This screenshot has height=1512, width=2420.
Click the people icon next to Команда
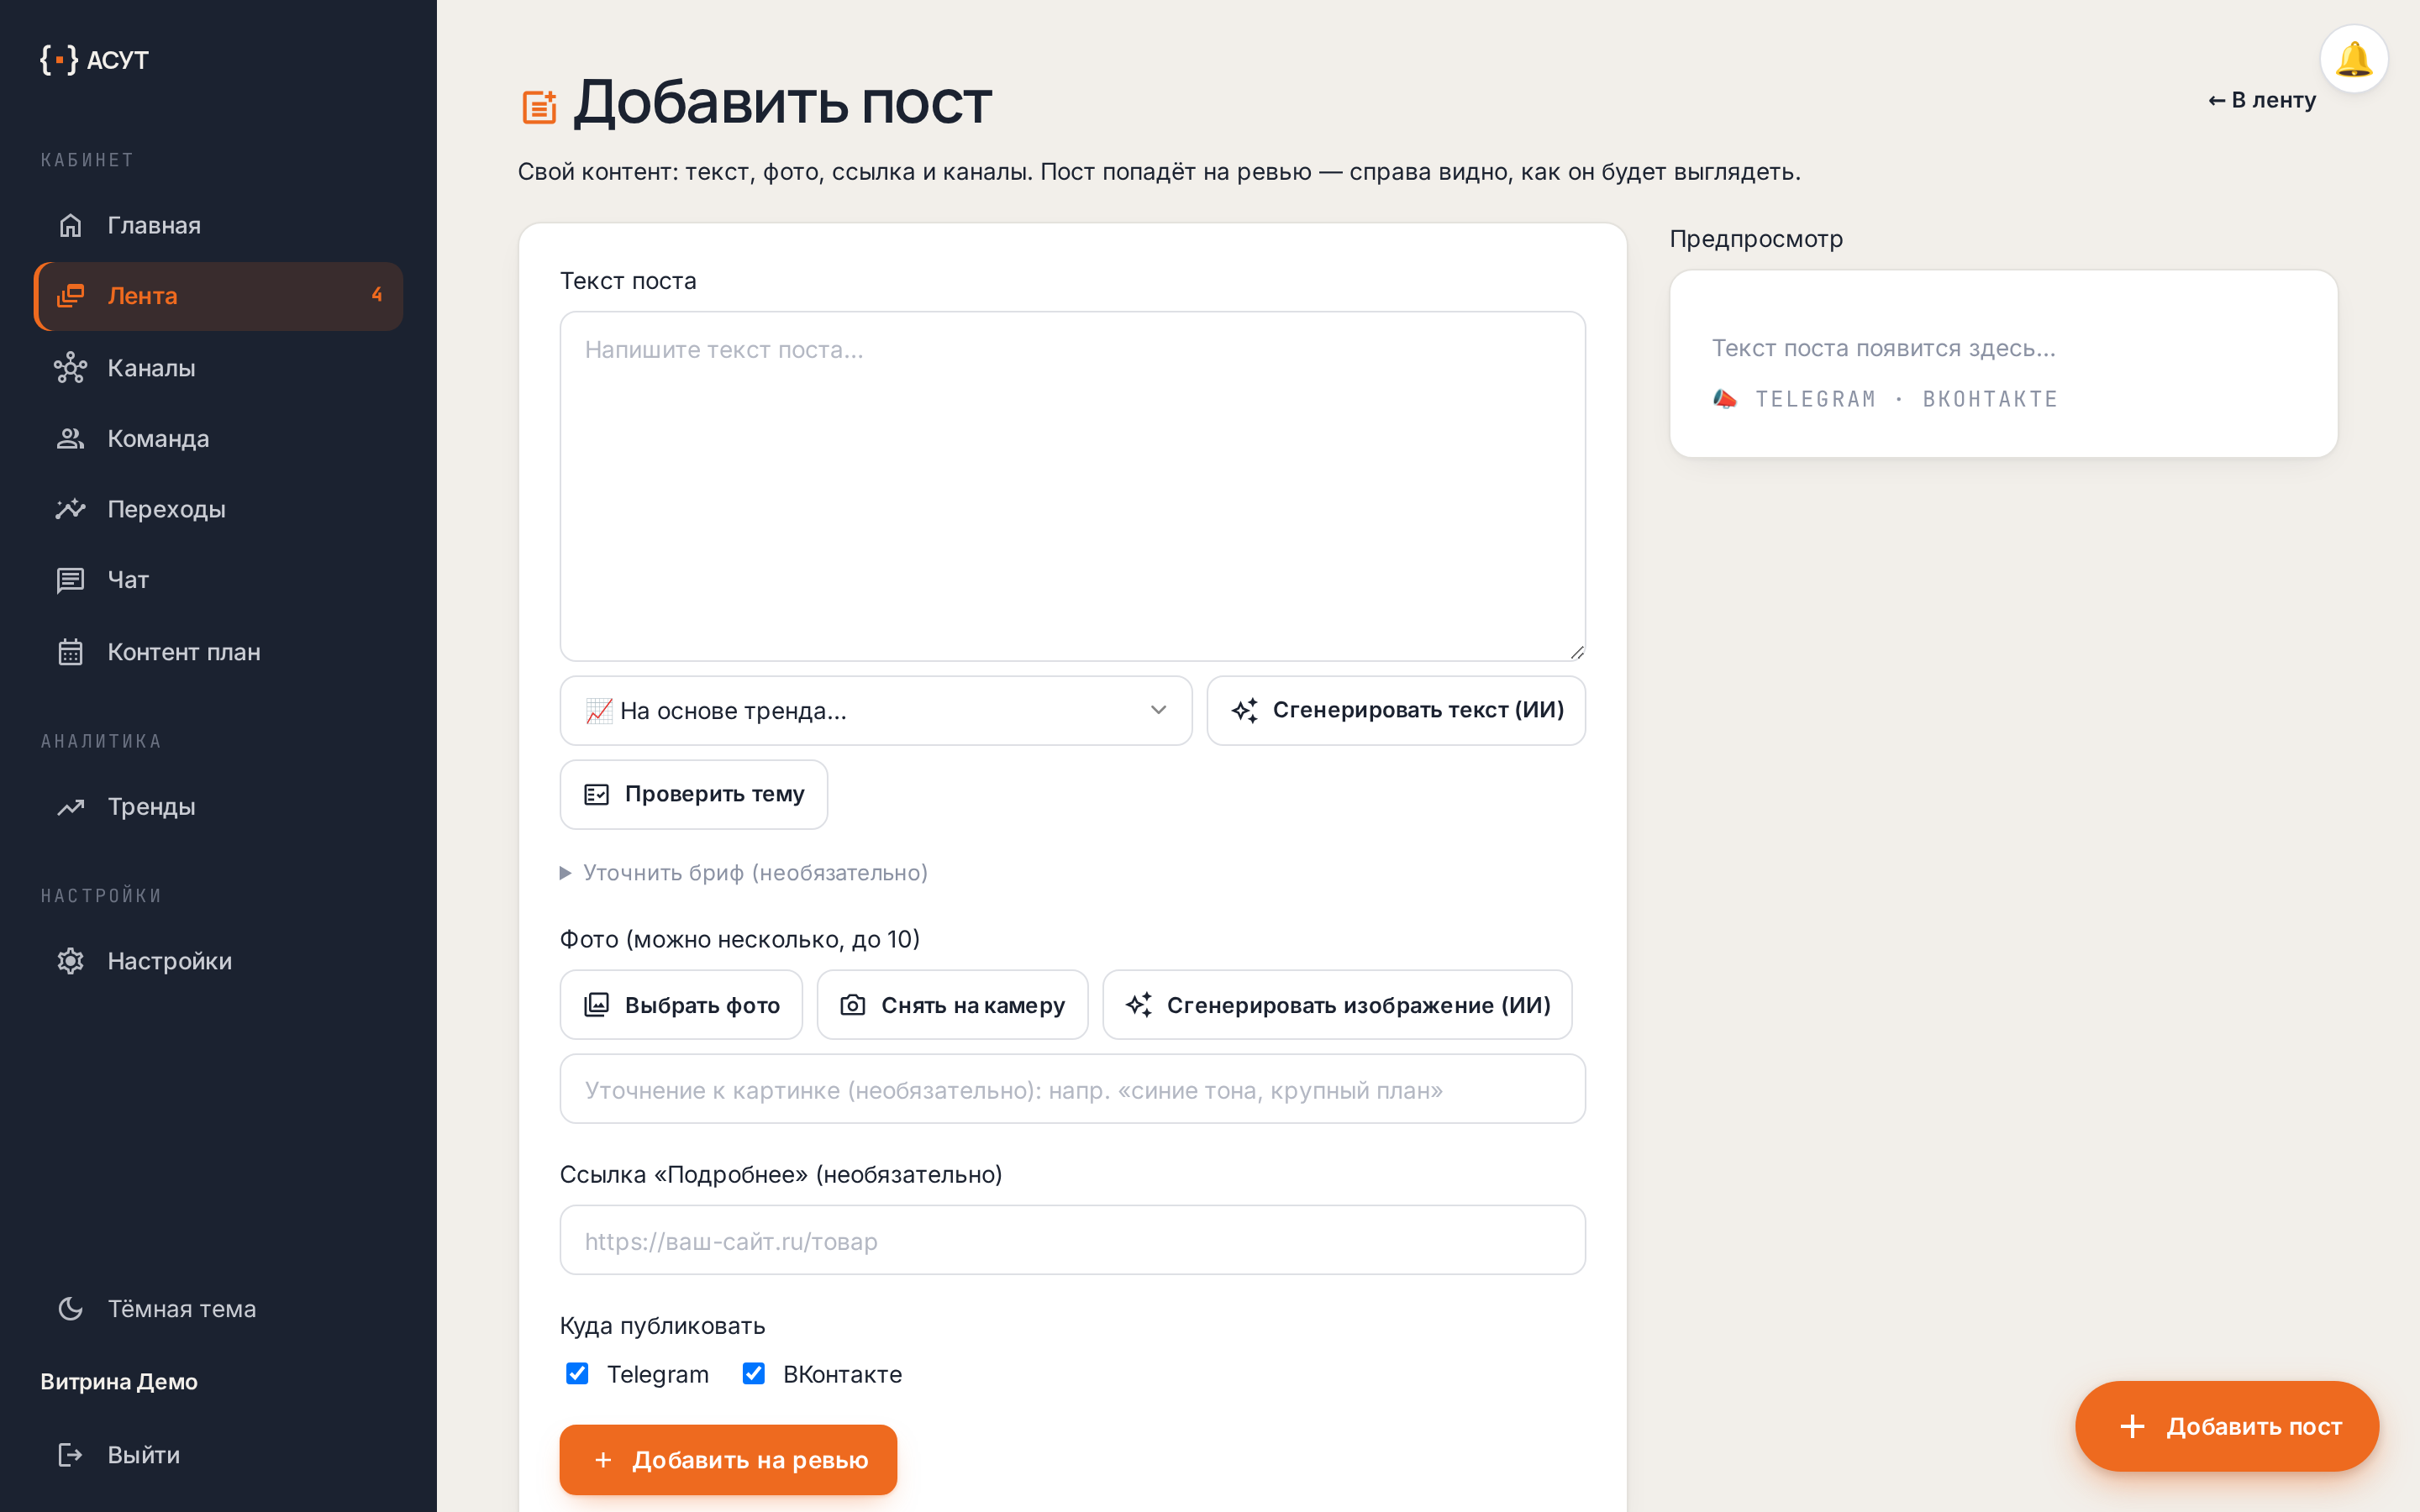(70, 438)
